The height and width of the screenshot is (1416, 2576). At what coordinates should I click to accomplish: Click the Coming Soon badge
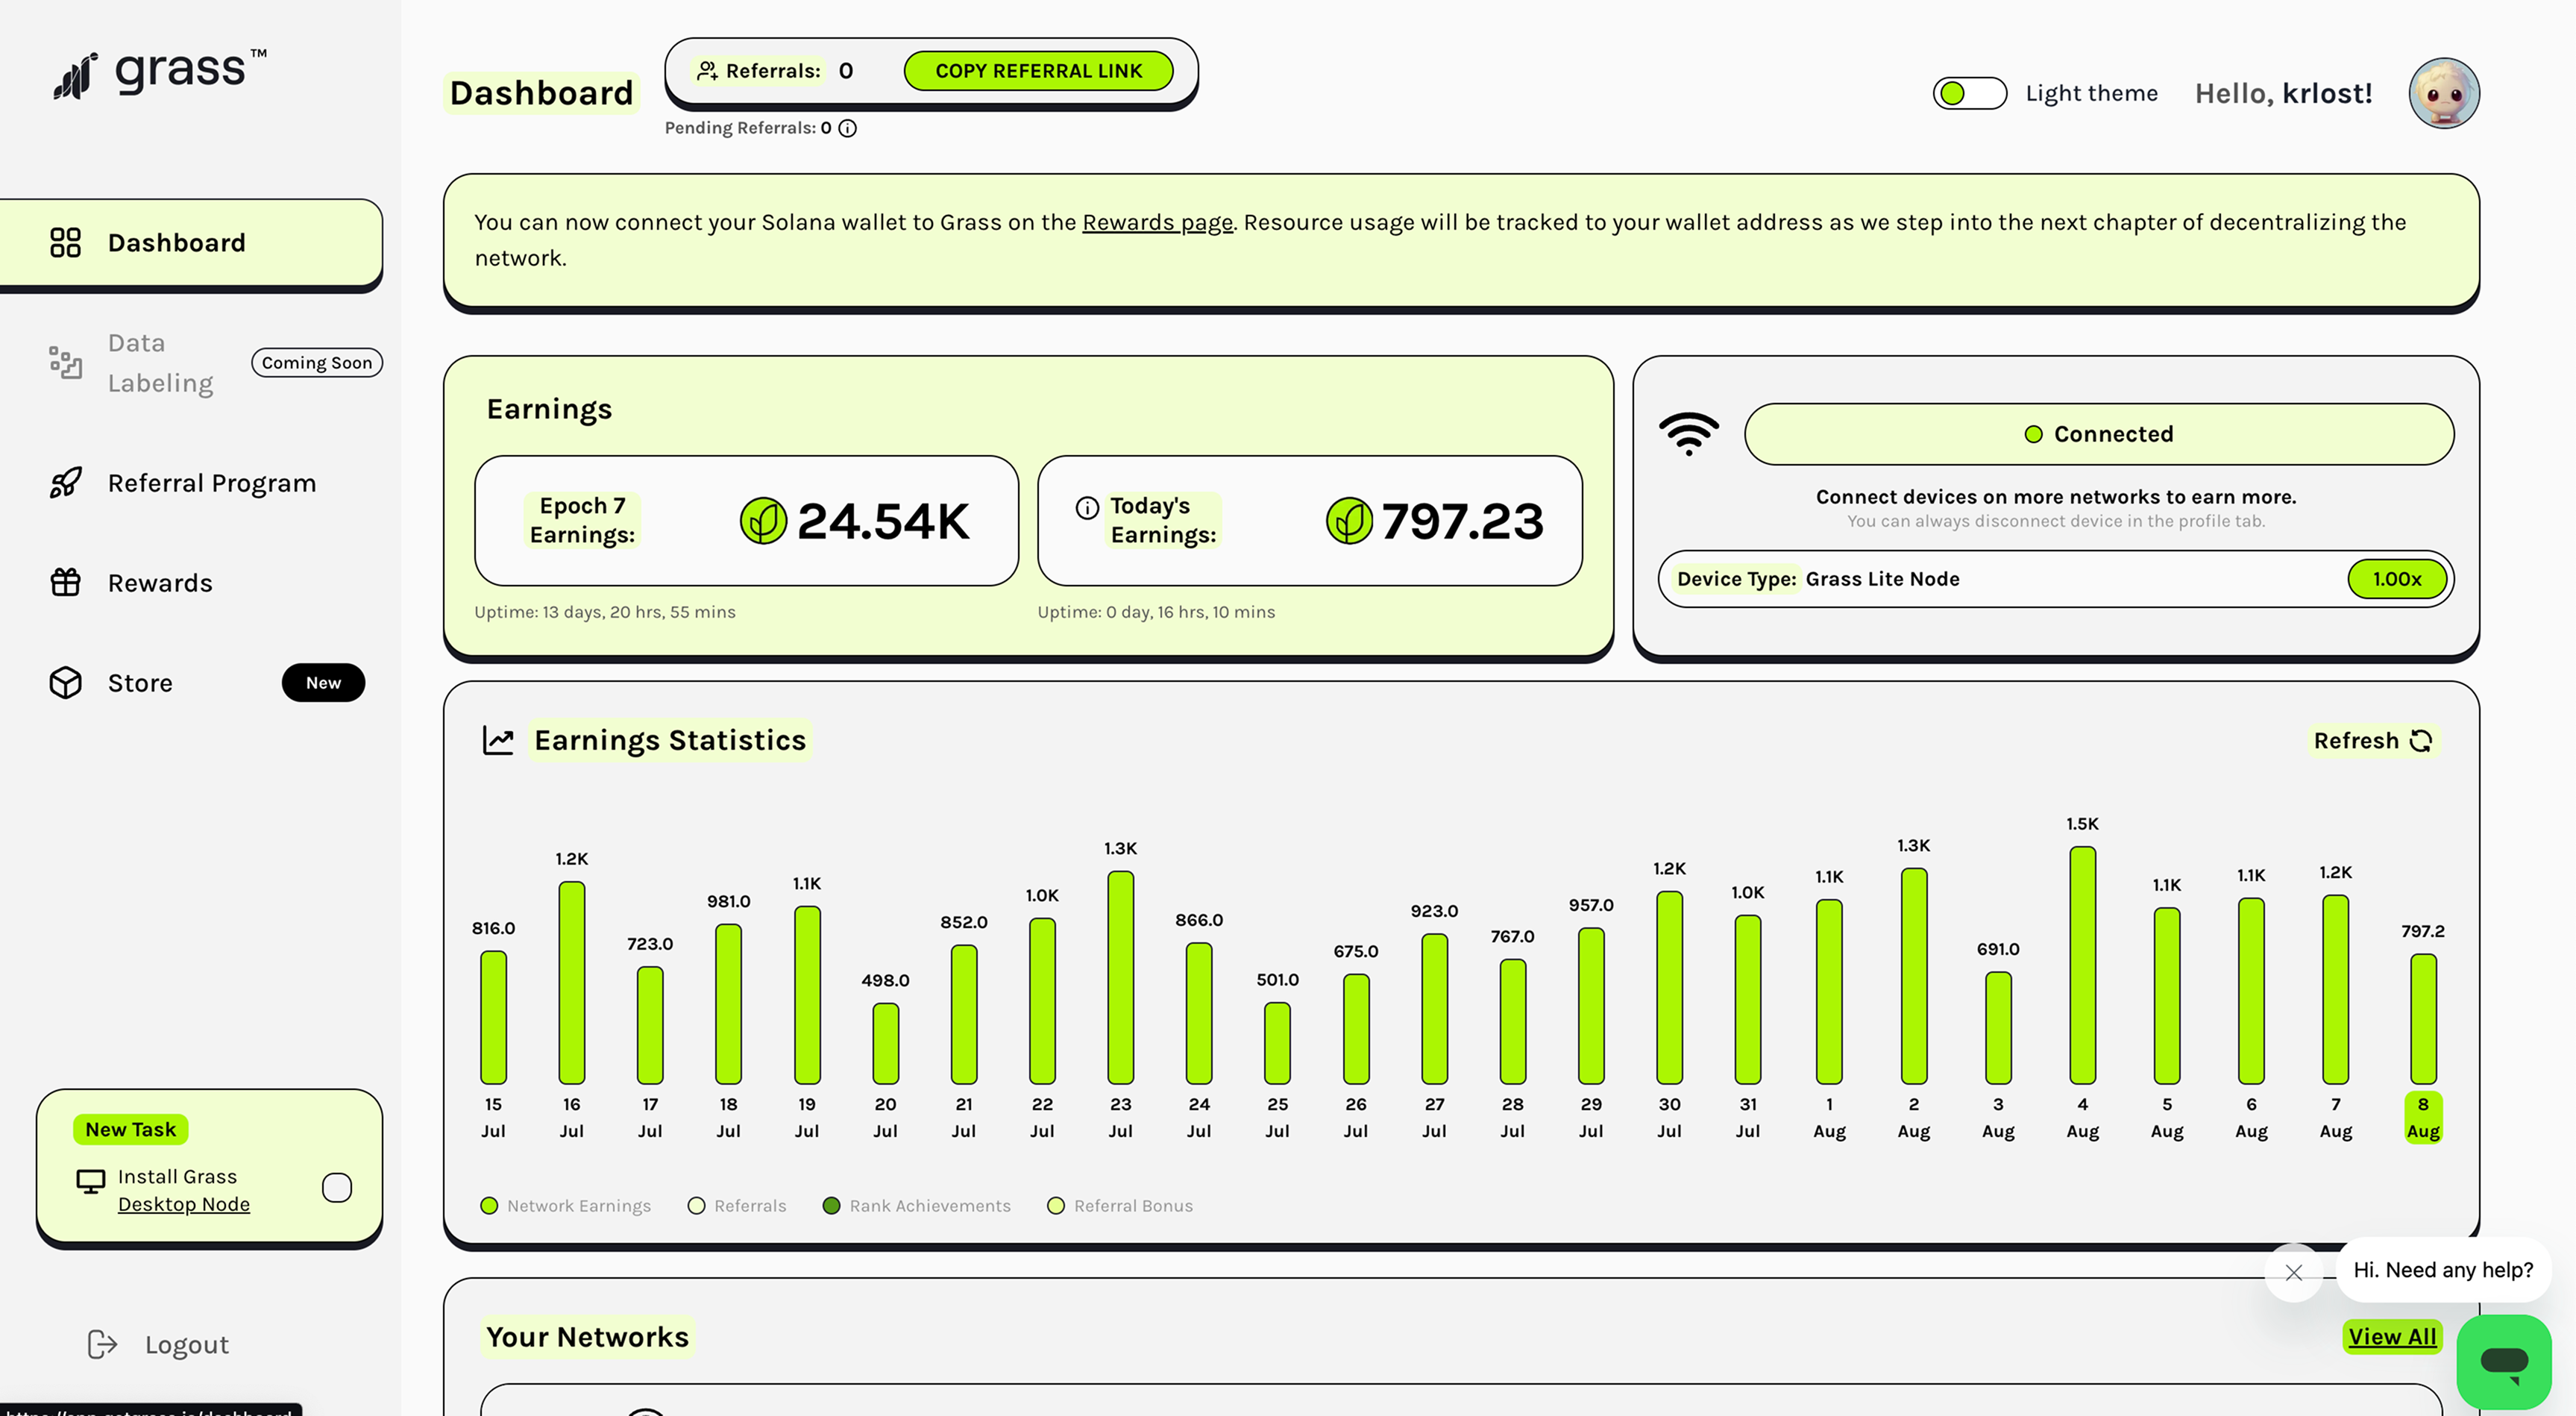(x=317, y=363)
